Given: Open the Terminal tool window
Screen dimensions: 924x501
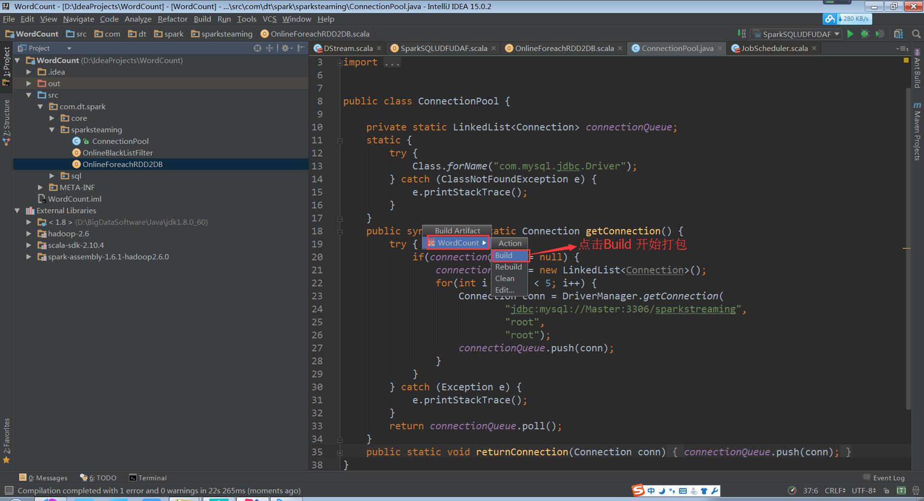Looking at the screenshot, I should tap(148, 478).
